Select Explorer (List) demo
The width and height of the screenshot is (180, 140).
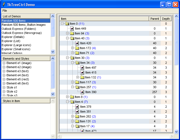[26, 41]
